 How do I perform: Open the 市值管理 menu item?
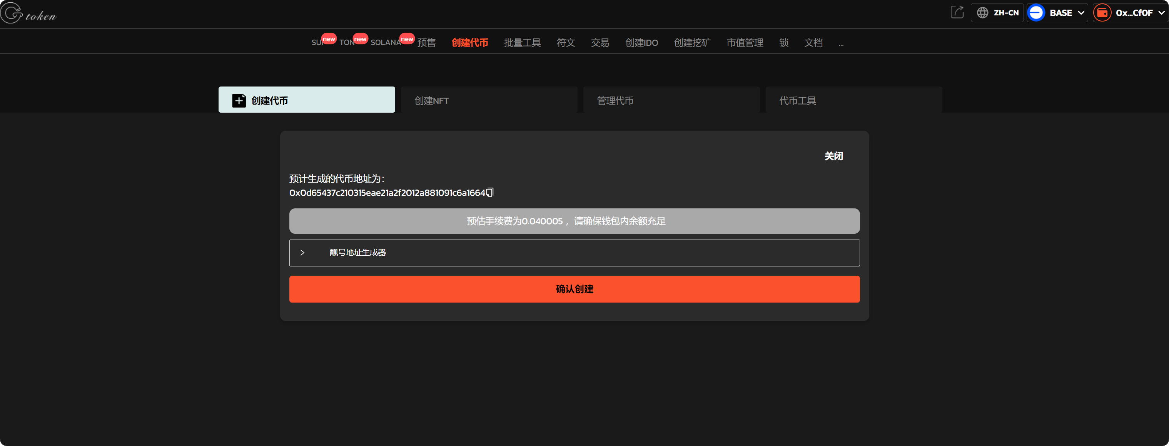pyautogui.click(x=744, y=43)
